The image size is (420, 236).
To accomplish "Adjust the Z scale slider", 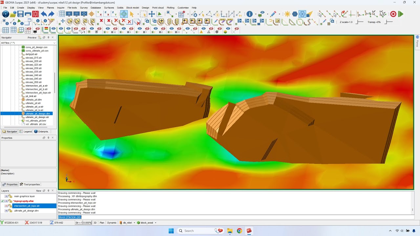I will point(360,22).
